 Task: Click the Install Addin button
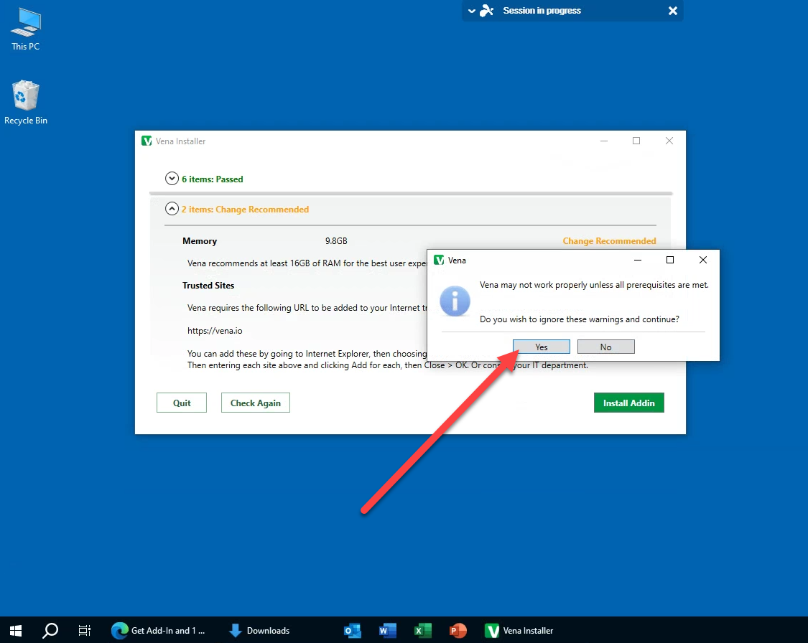point(628,403)
